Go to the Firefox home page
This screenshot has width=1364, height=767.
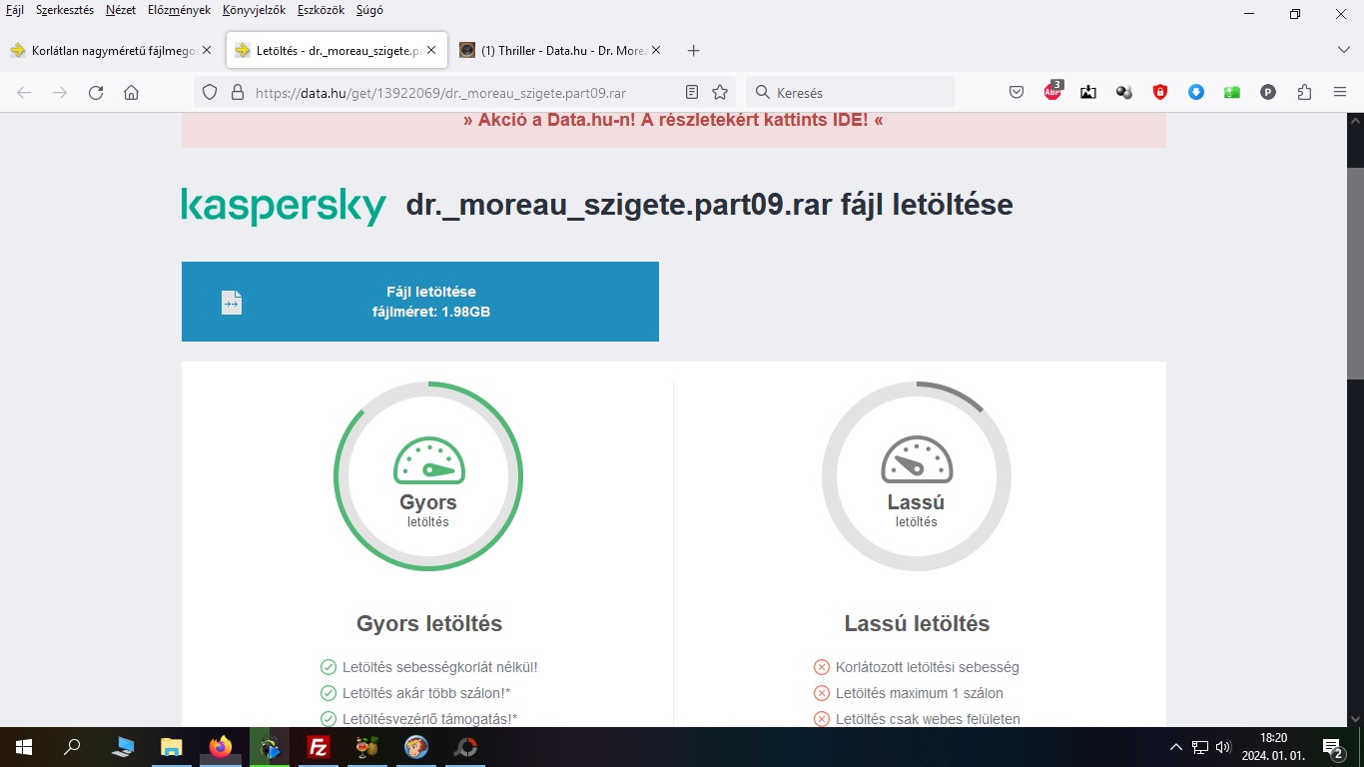pos(131,92)
